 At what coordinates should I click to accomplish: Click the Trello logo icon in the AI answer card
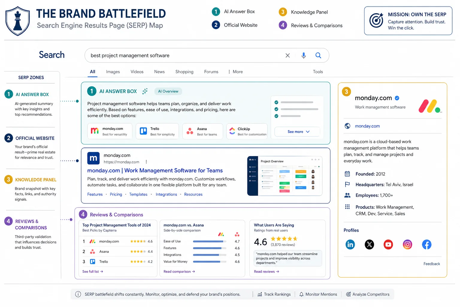(143, 131)
